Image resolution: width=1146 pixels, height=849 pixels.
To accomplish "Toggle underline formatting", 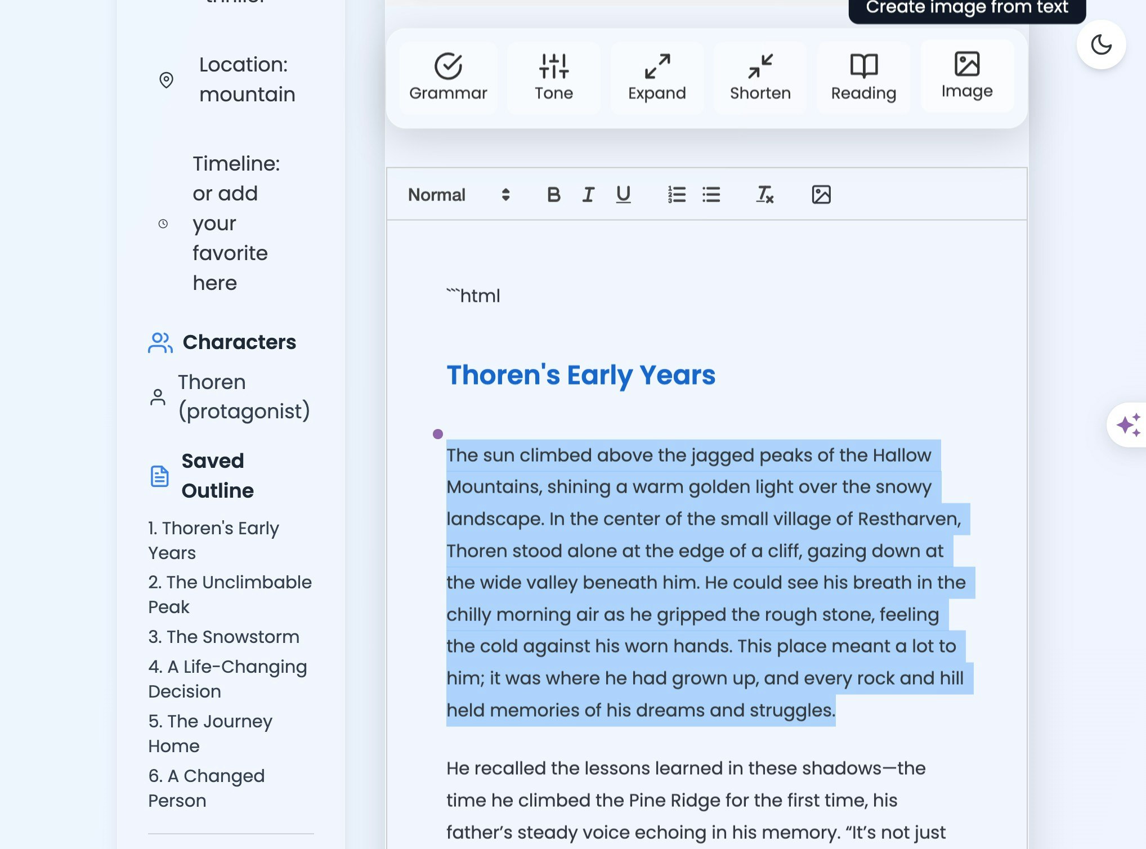I will [x=623, y=195].
